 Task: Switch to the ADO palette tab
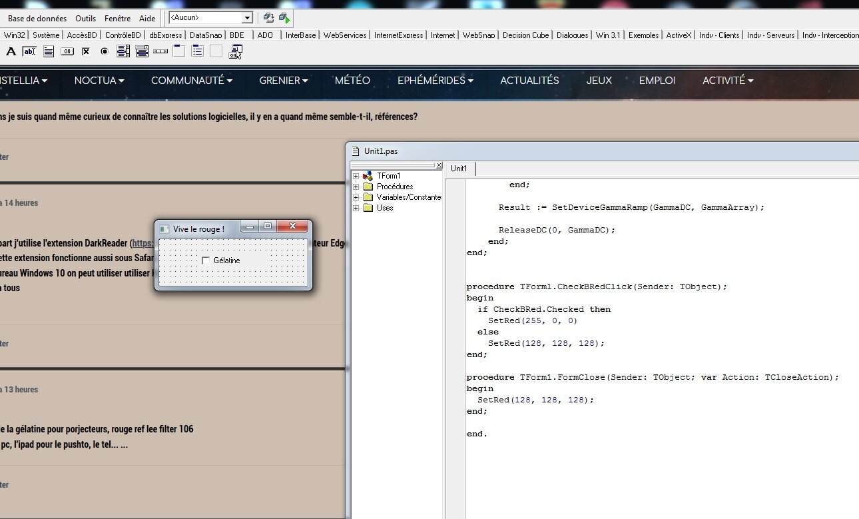point(265,35)
